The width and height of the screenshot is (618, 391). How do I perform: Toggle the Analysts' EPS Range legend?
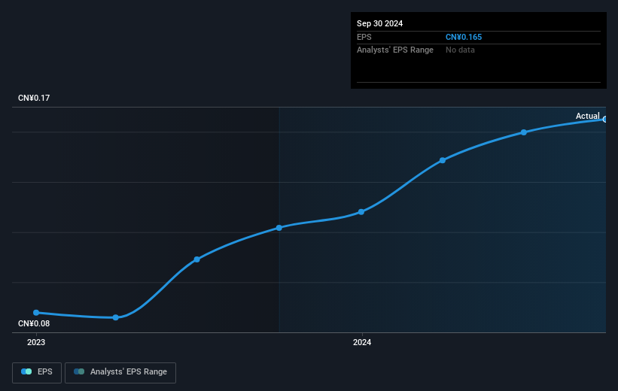tap(120, 372)
